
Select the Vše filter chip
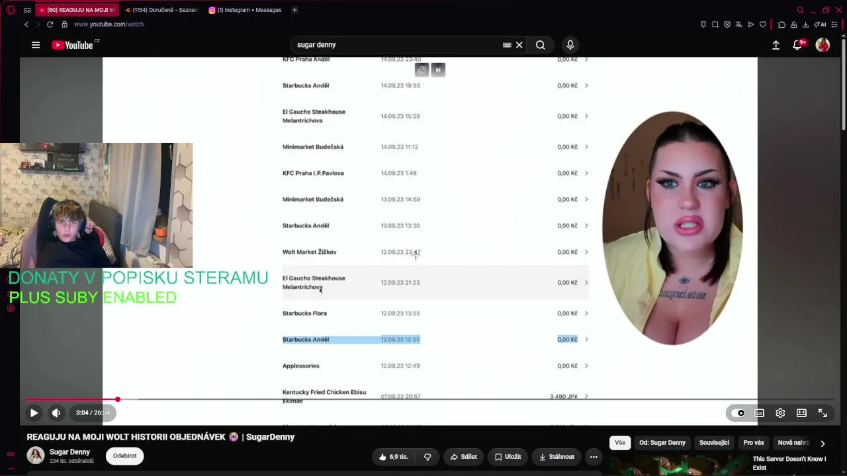620,443
